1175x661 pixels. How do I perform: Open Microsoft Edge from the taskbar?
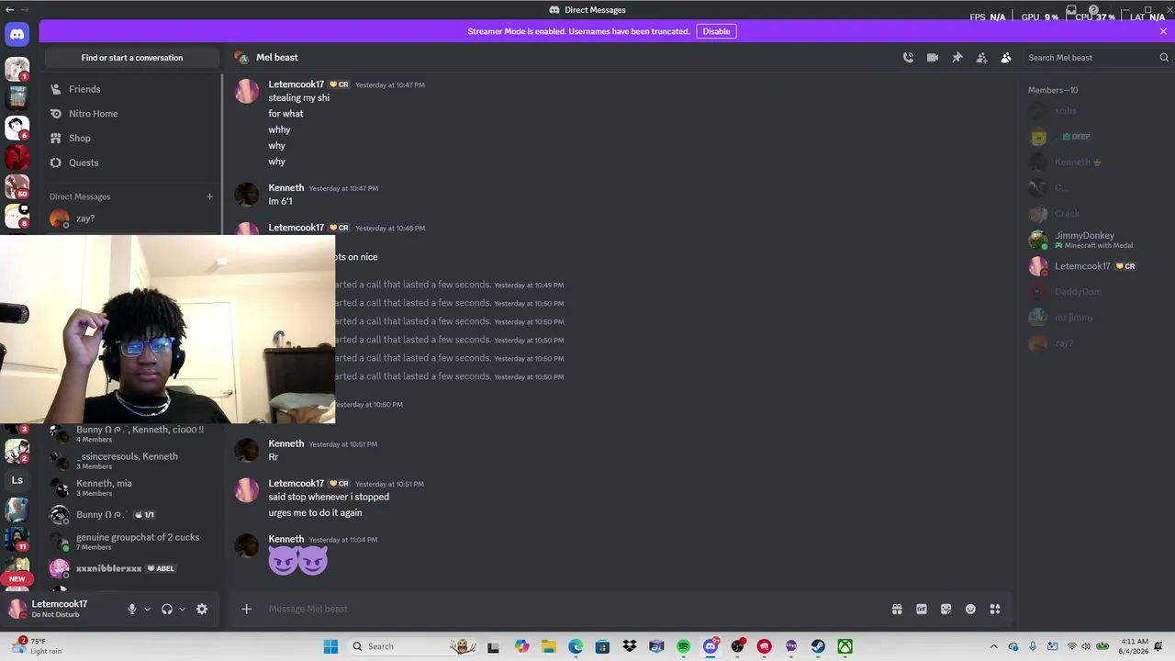tap(576, 646)
